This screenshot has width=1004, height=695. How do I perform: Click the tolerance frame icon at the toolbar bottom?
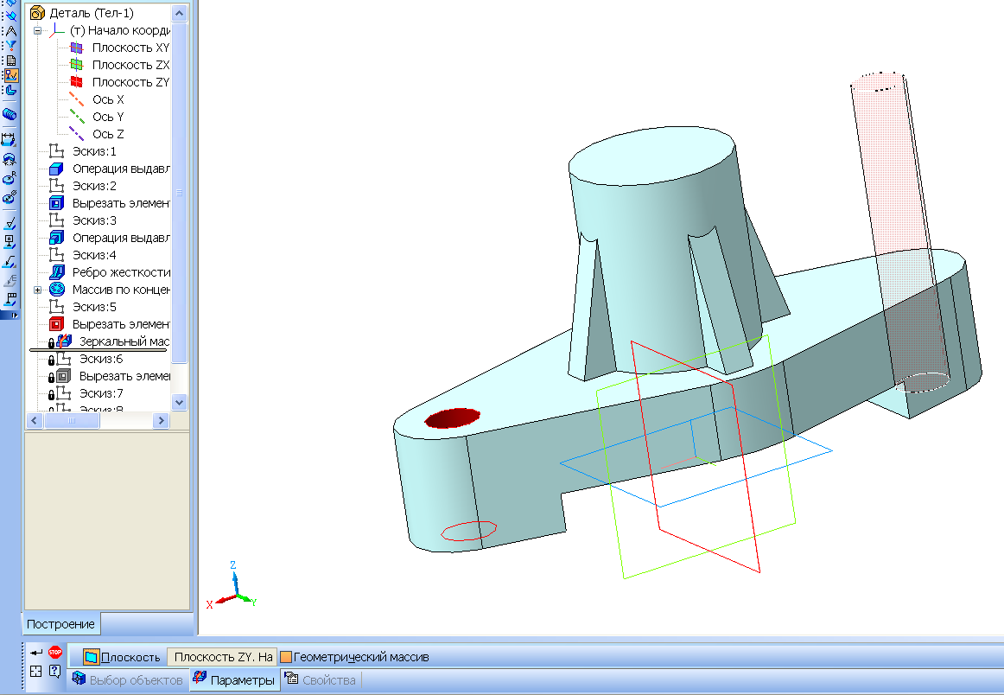coord(10,298)
